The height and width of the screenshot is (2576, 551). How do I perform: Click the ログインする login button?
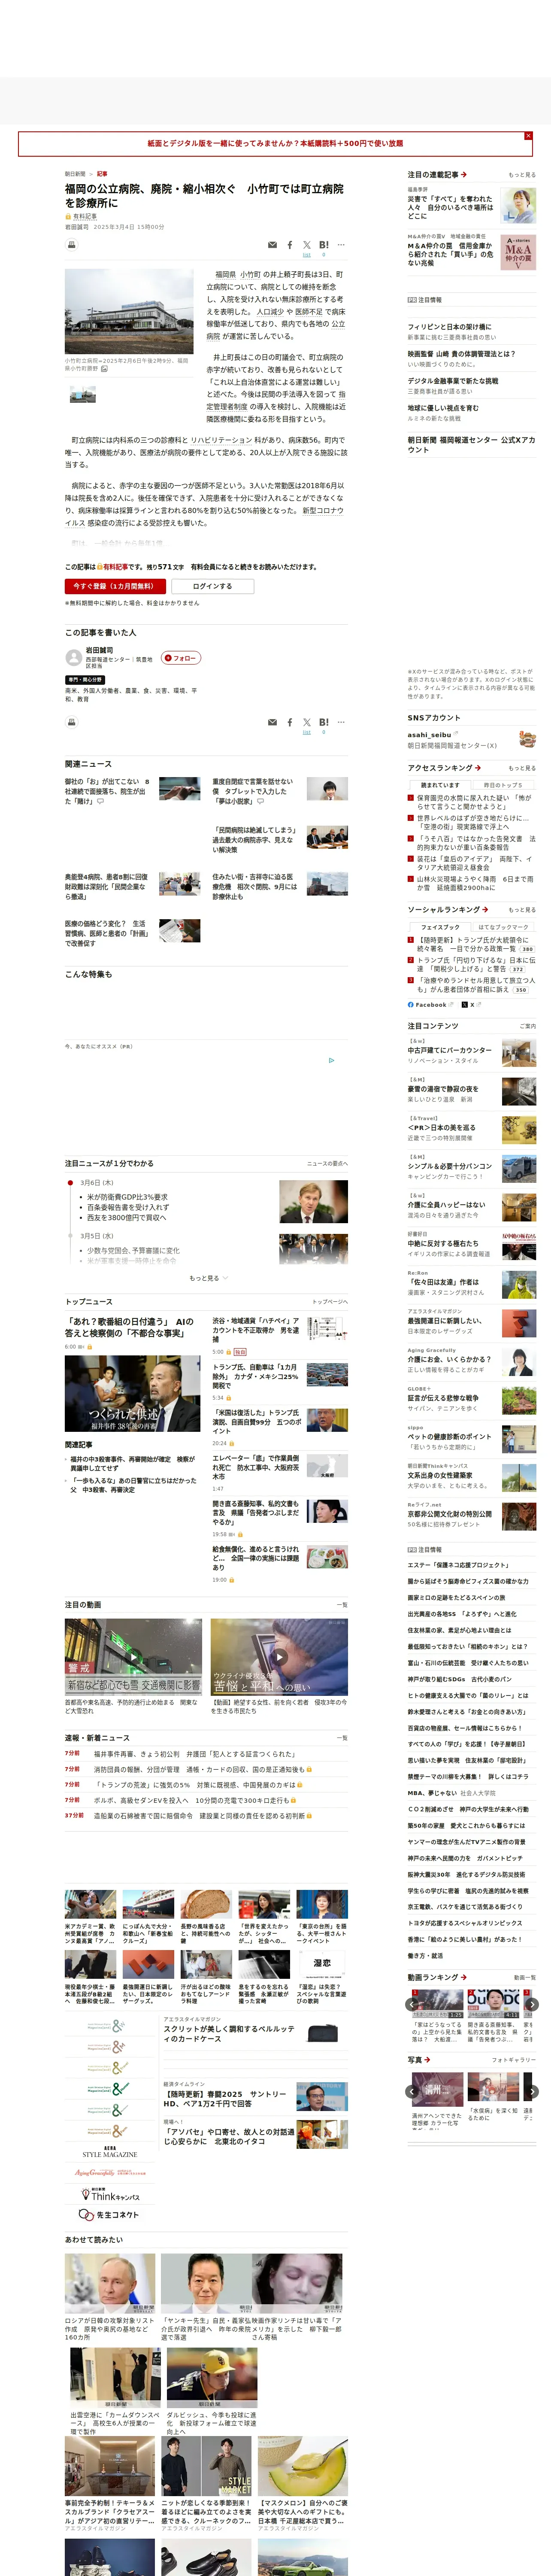click(x=212, y=586)
